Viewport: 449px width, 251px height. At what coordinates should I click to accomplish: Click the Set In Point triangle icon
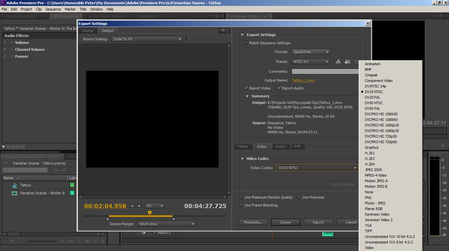[x=132, y=206]
